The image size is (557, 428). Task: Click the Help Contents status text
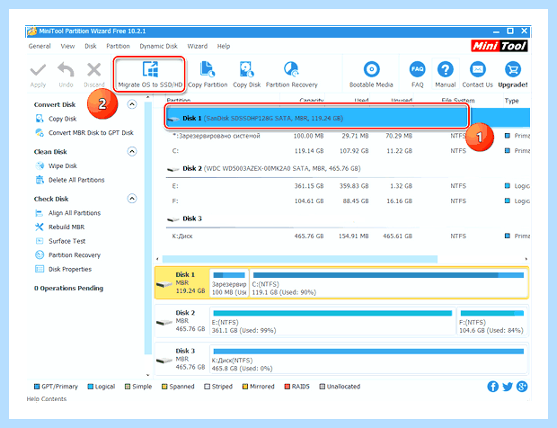47,399
